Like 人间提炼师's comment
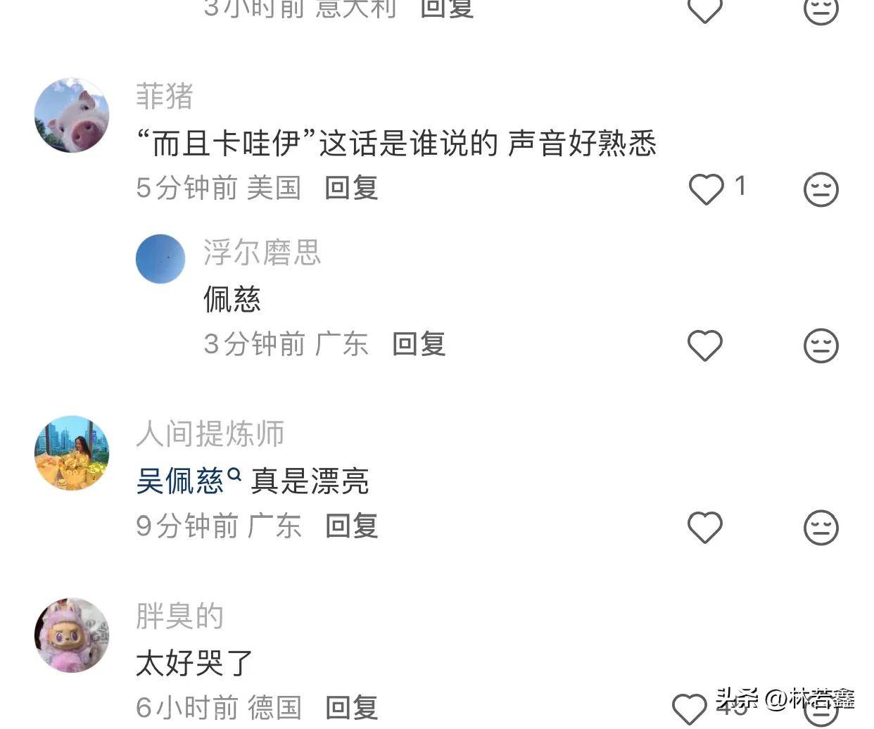 coord(705,527)
